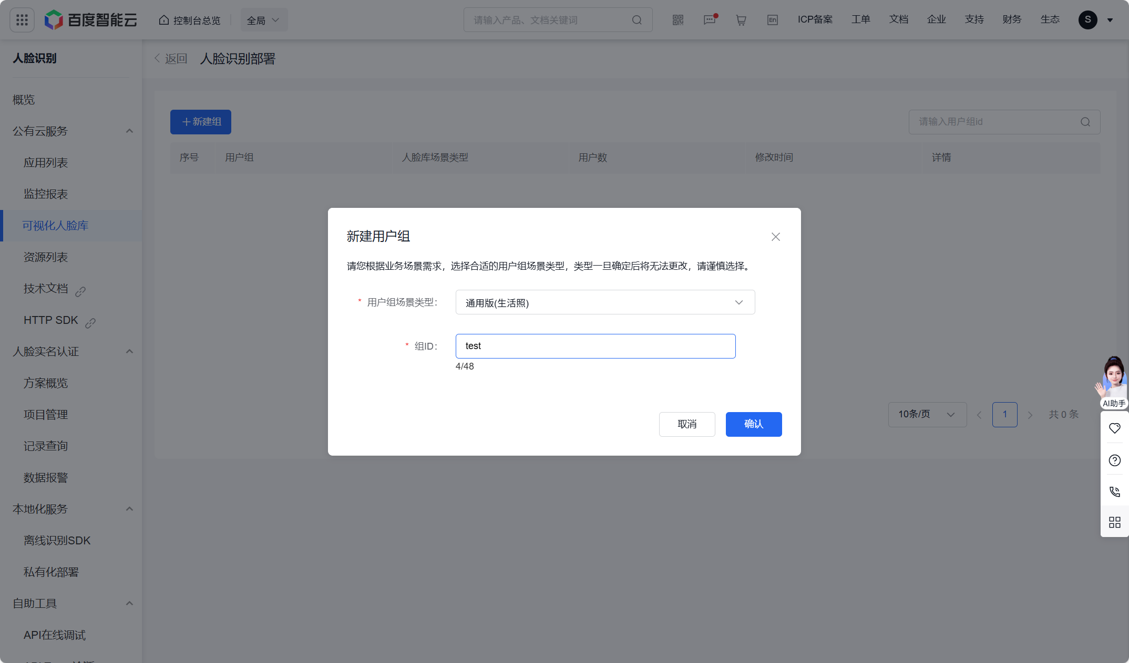Open messages with unread notification
The image size is (1129, 663).
coord(709,19)
